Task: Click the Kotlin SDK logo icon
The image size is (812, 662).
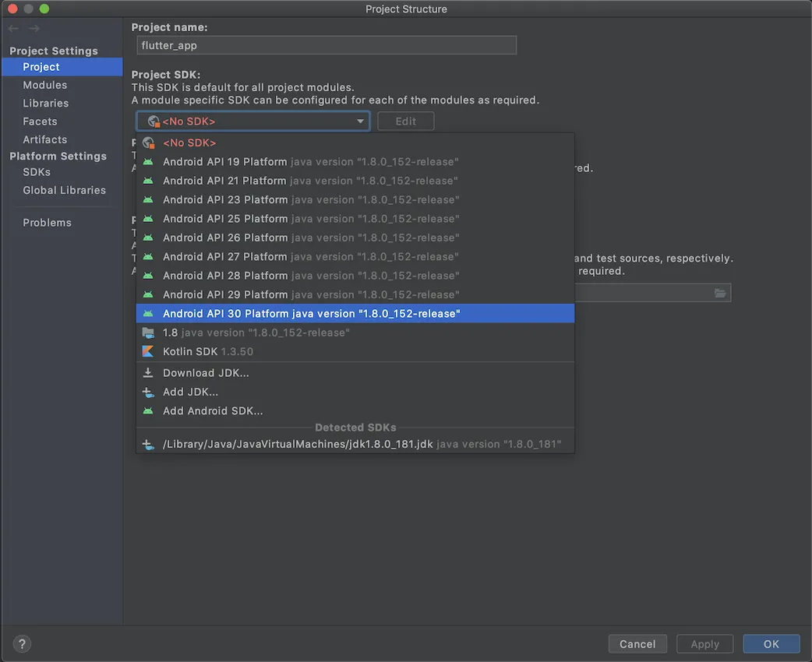Action: click(148, 351)
